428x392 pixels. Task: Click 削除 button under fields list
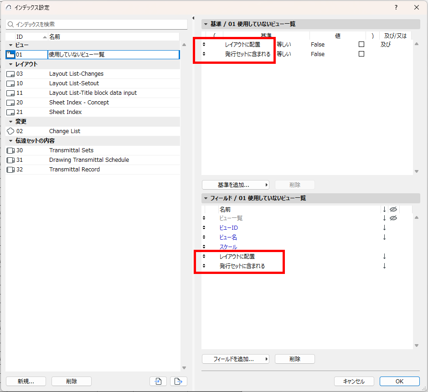coord(295,359)
